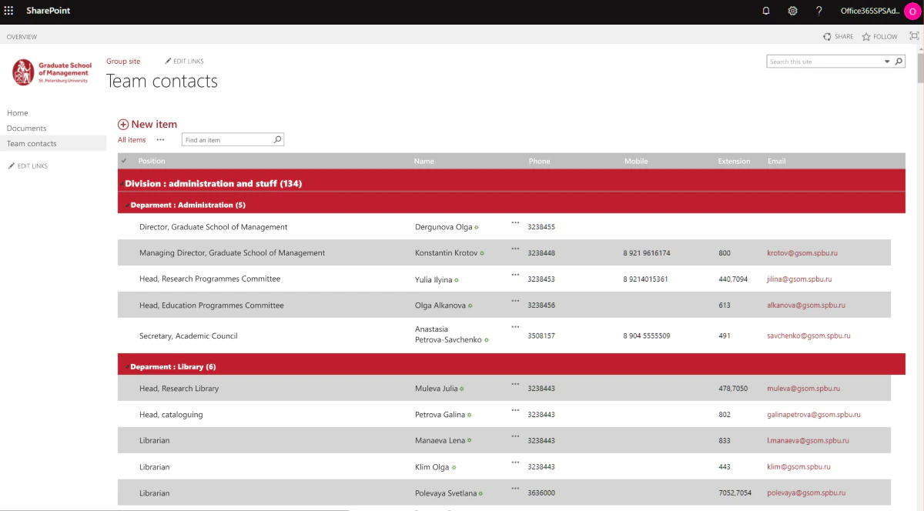Go to Home in the left navigation
Screen dimensions: 924x511
tap(18, 113)
